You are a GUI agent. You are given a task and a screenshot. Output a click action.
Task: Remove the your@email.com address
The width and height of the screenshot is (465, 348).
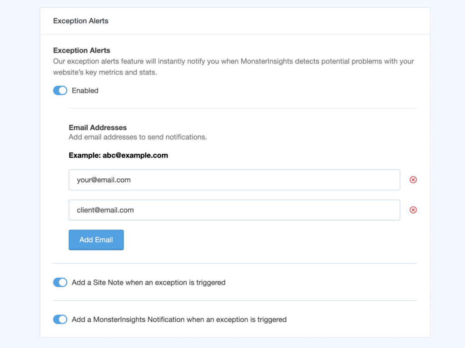[413, 180]
